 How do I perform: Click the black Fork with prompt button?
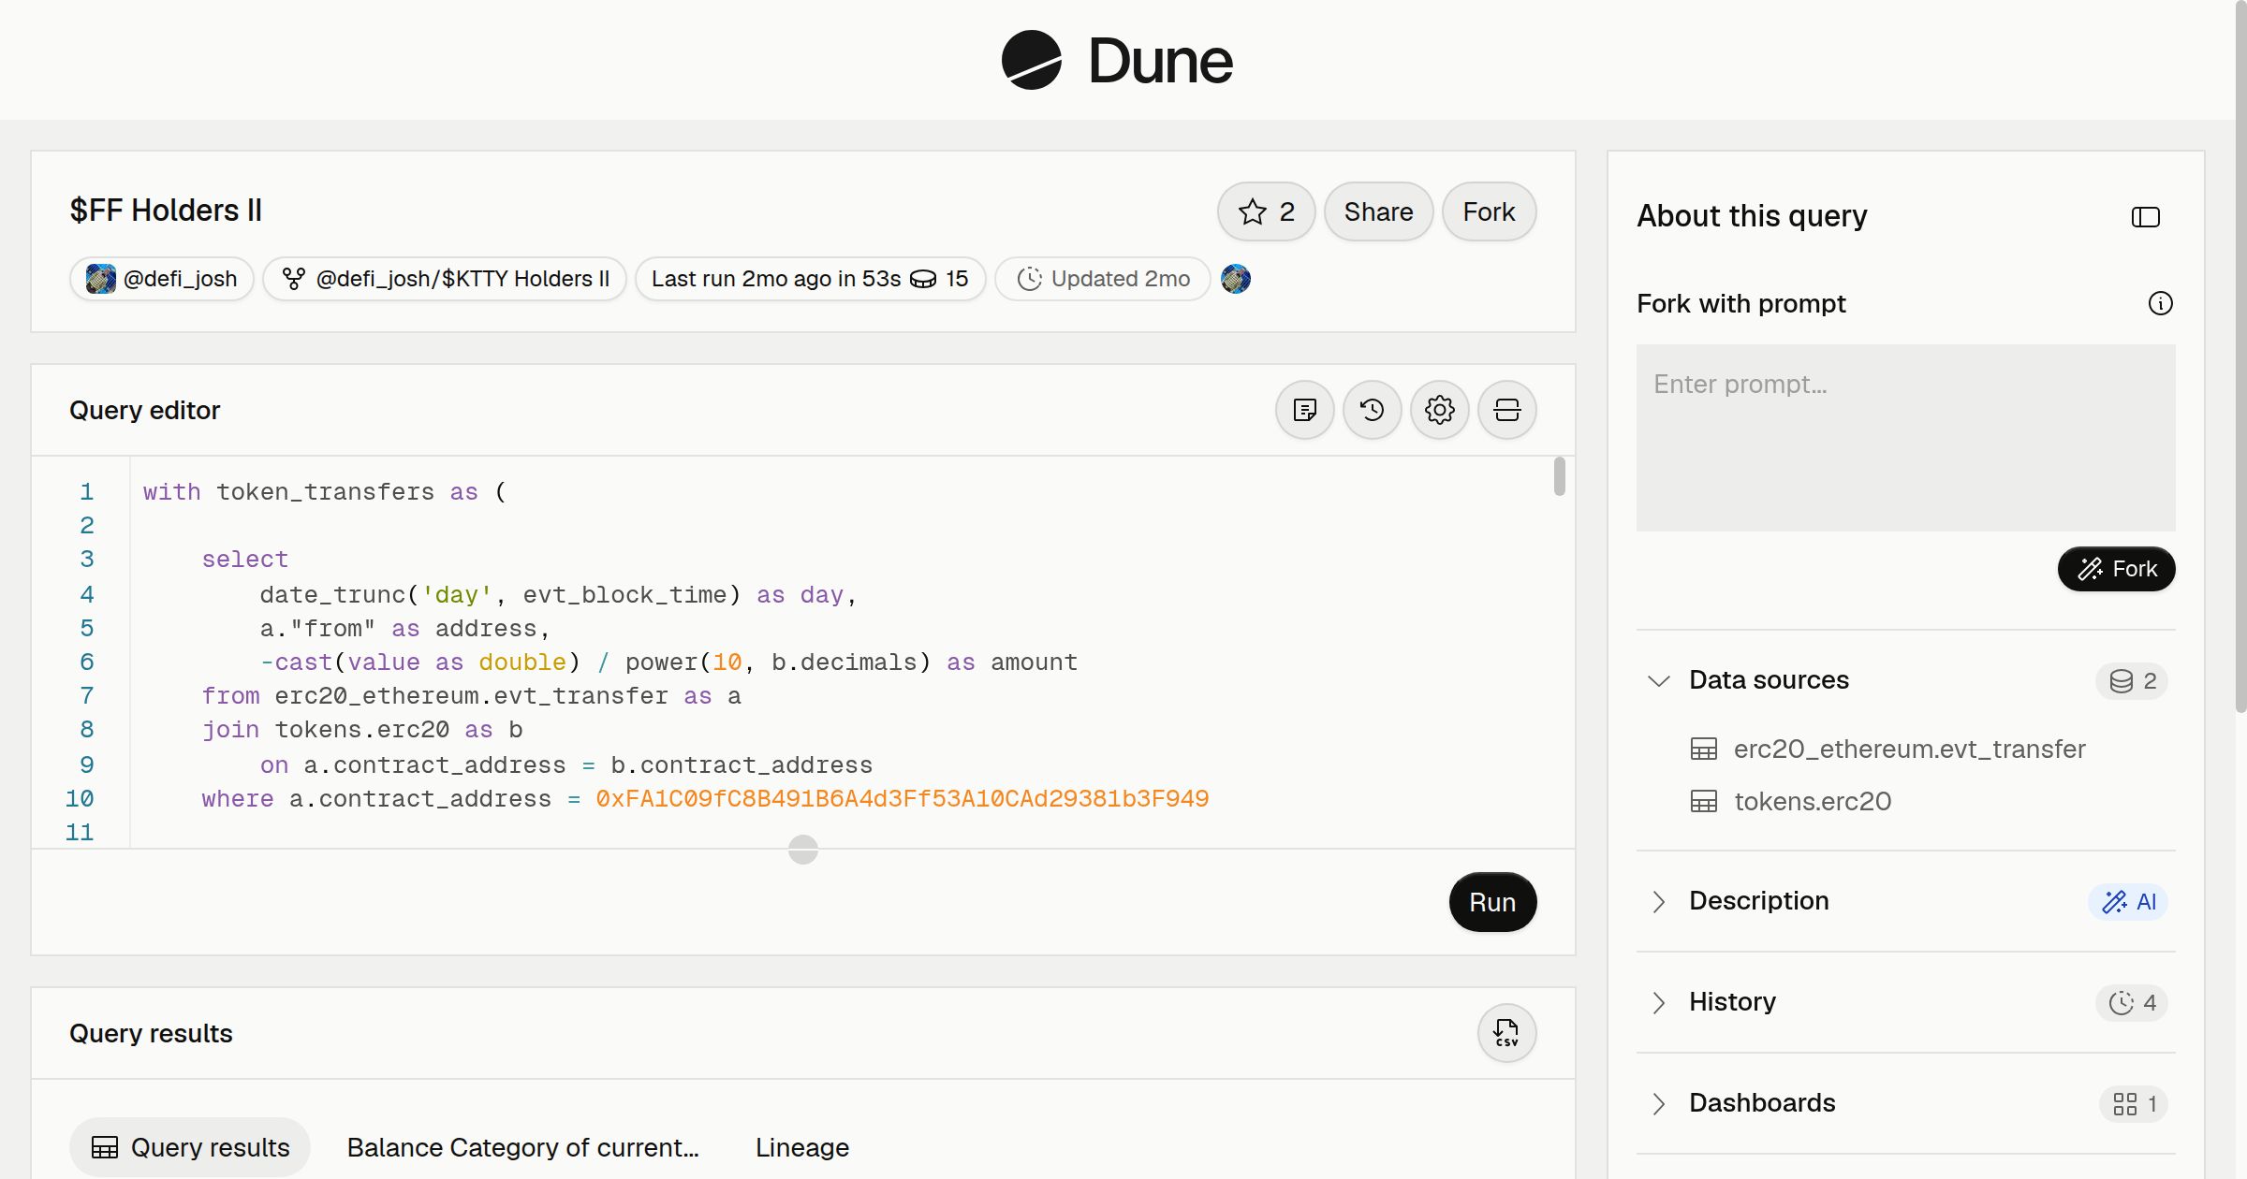[x=2116, y=569]
